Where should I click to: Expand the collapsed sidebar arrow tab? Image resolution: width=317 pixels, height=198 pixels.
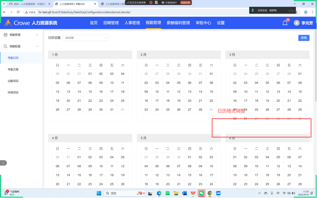click(3, 163)
